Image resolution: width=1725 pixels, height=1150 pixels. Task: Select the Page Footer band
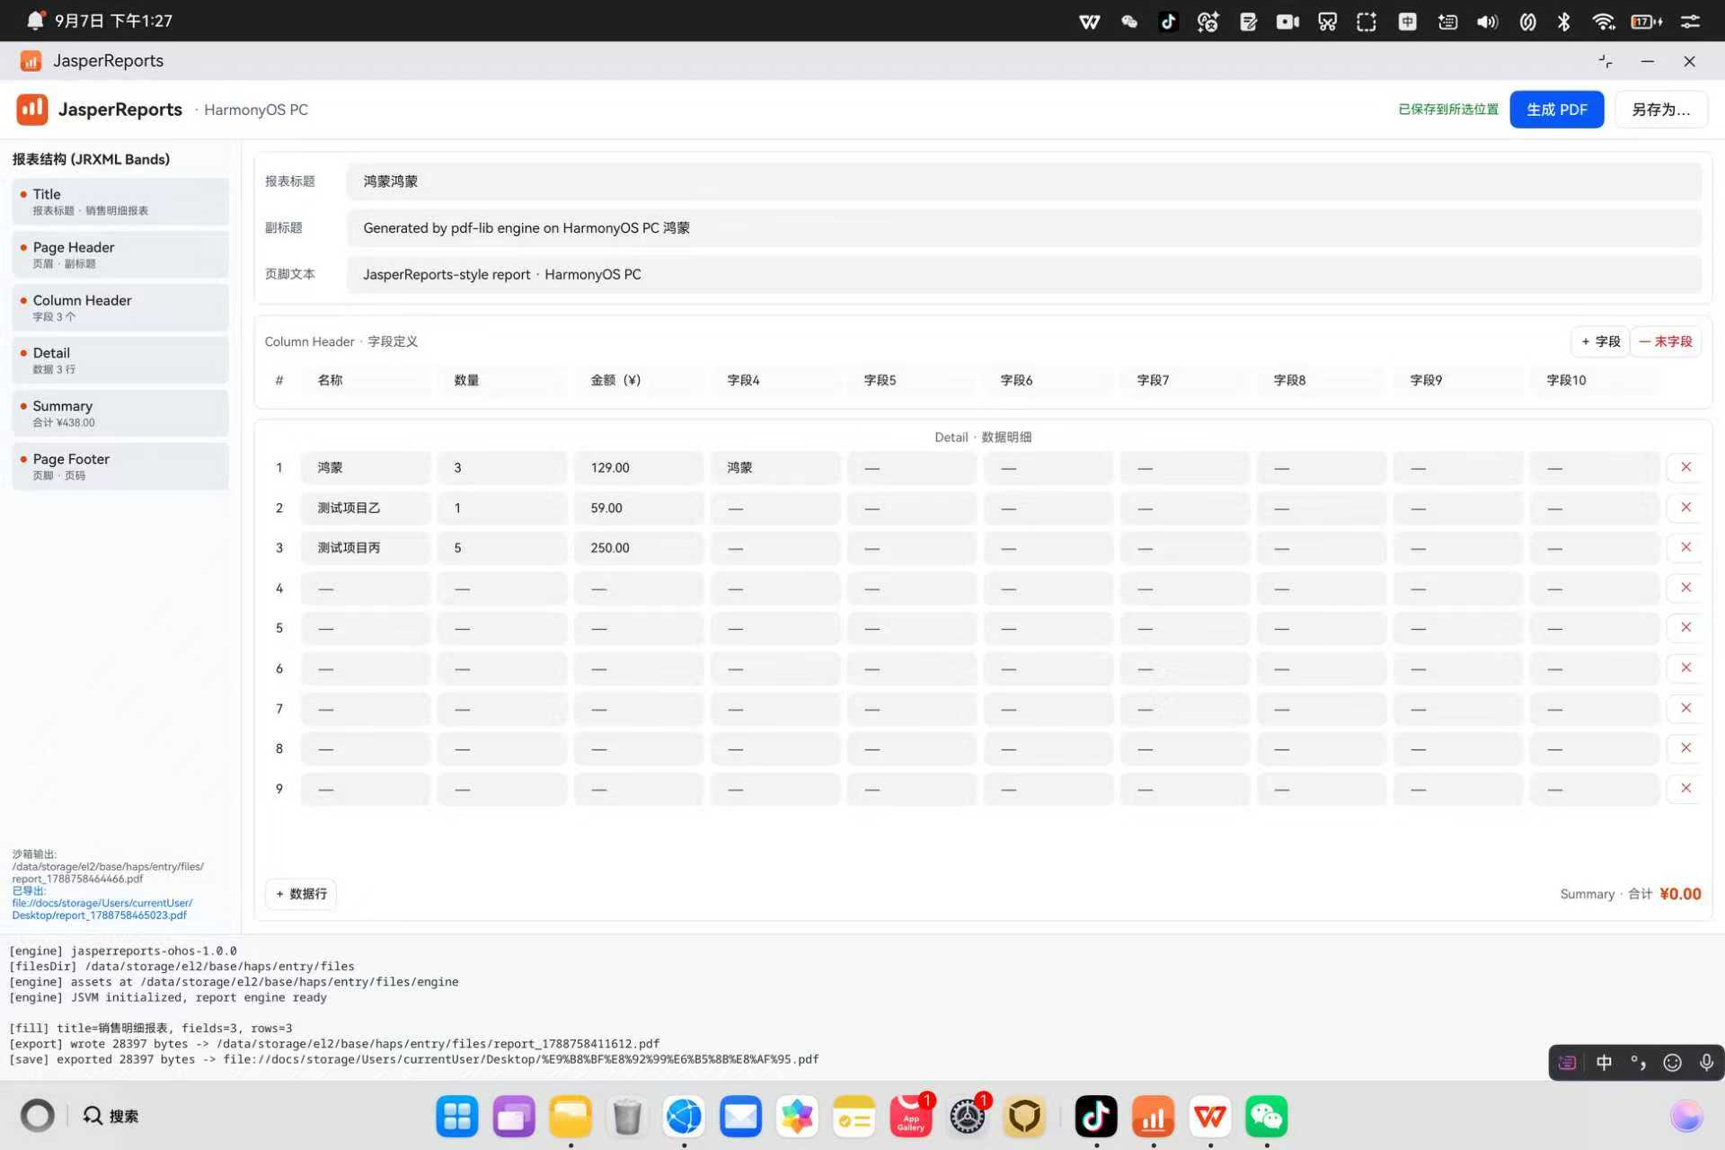[x=120, y=466]
